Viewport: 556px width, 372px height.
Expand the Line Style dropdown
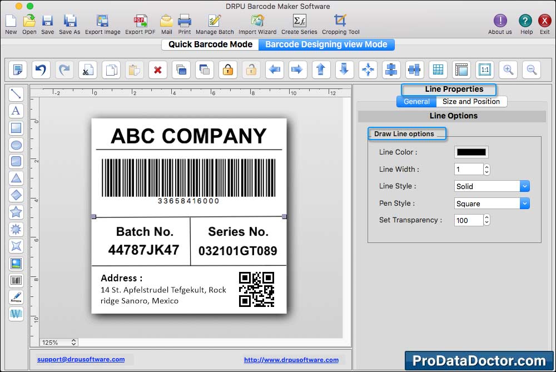point(524,186)
